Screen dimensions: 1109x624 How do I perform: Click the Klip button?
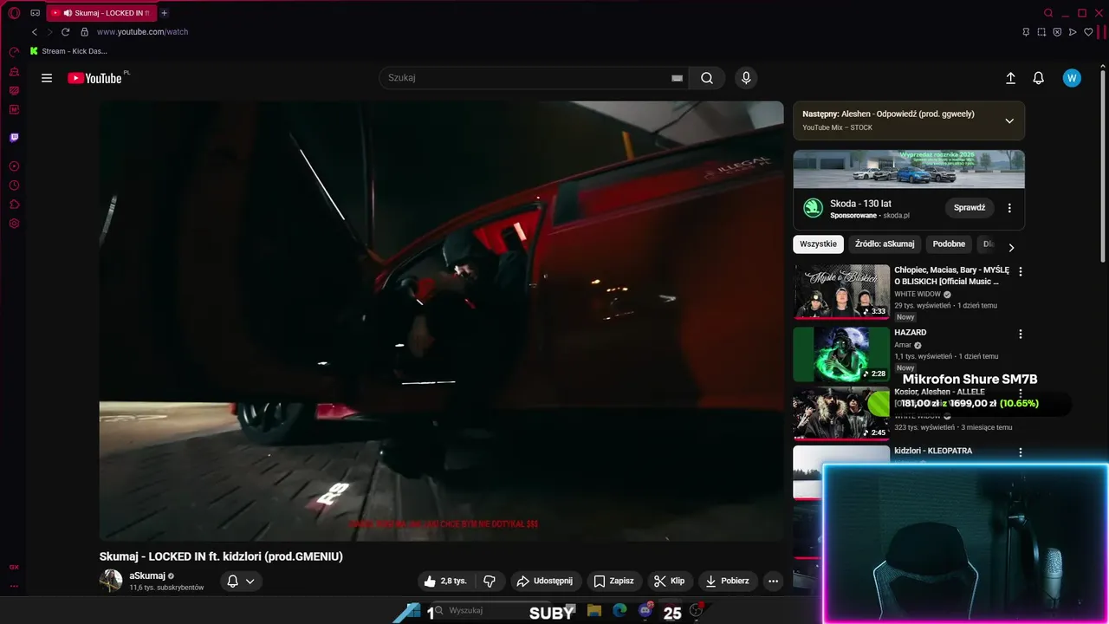pyautogui.click(x=670, y=581)
